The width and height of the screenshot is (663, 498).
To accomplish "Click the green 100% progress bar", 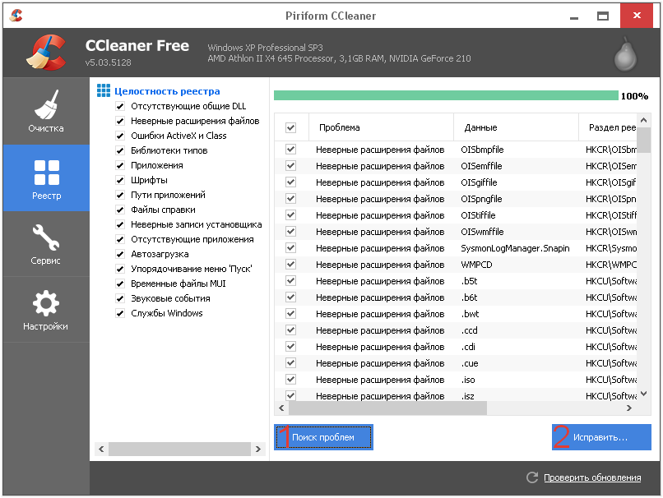I will tap(445, 96).
